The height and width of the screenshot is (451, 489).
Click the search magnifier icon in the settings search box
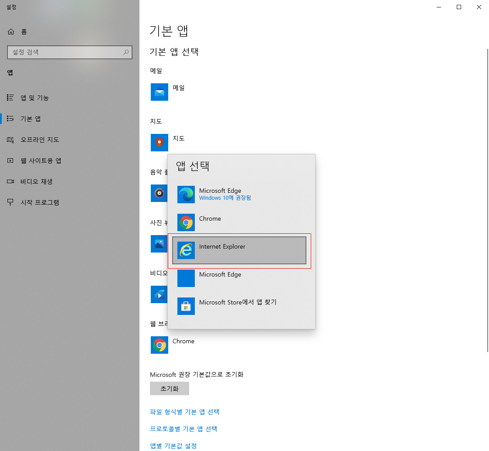pos(126,52)
